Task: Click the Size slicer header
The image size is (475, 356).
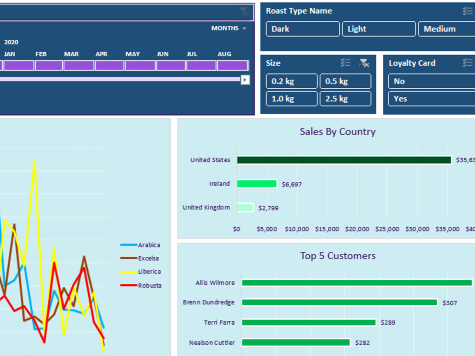Action: pos(273,63)
